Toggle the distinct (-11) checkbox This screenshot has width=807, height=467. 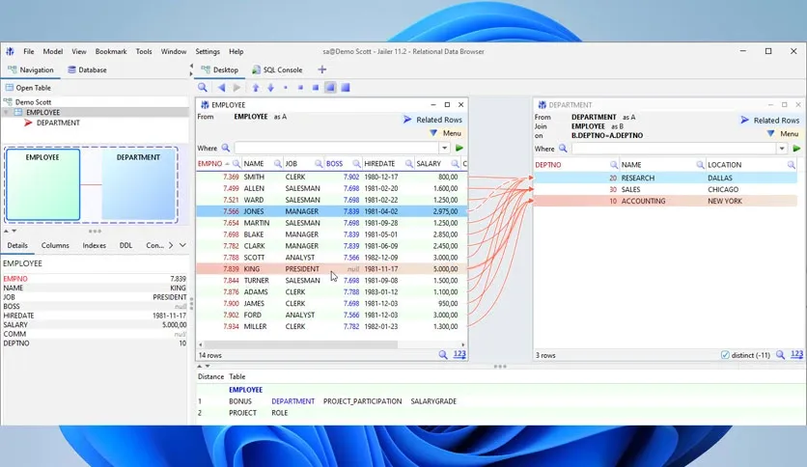725,355
